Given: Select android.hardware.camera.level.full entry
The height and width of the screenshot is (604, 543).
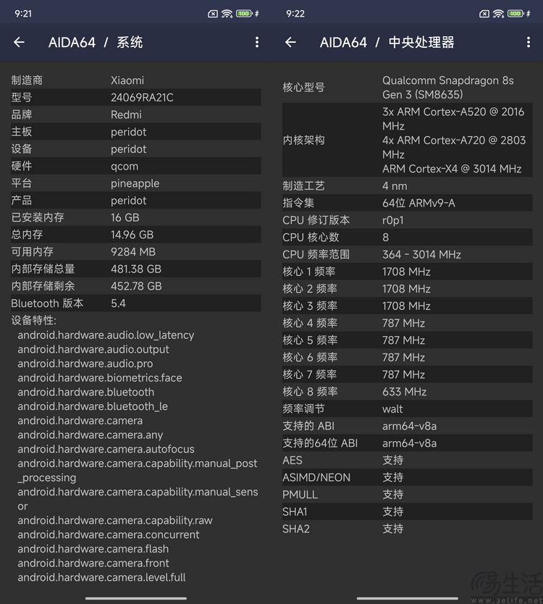Looking at the screenshot, I should tap(101, 577).
